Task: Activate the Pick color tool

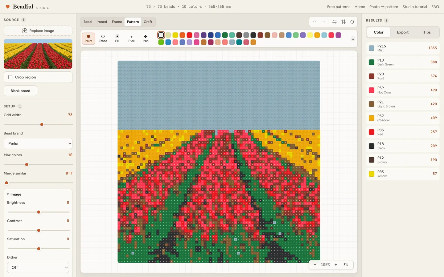Action: click(131, 38)
